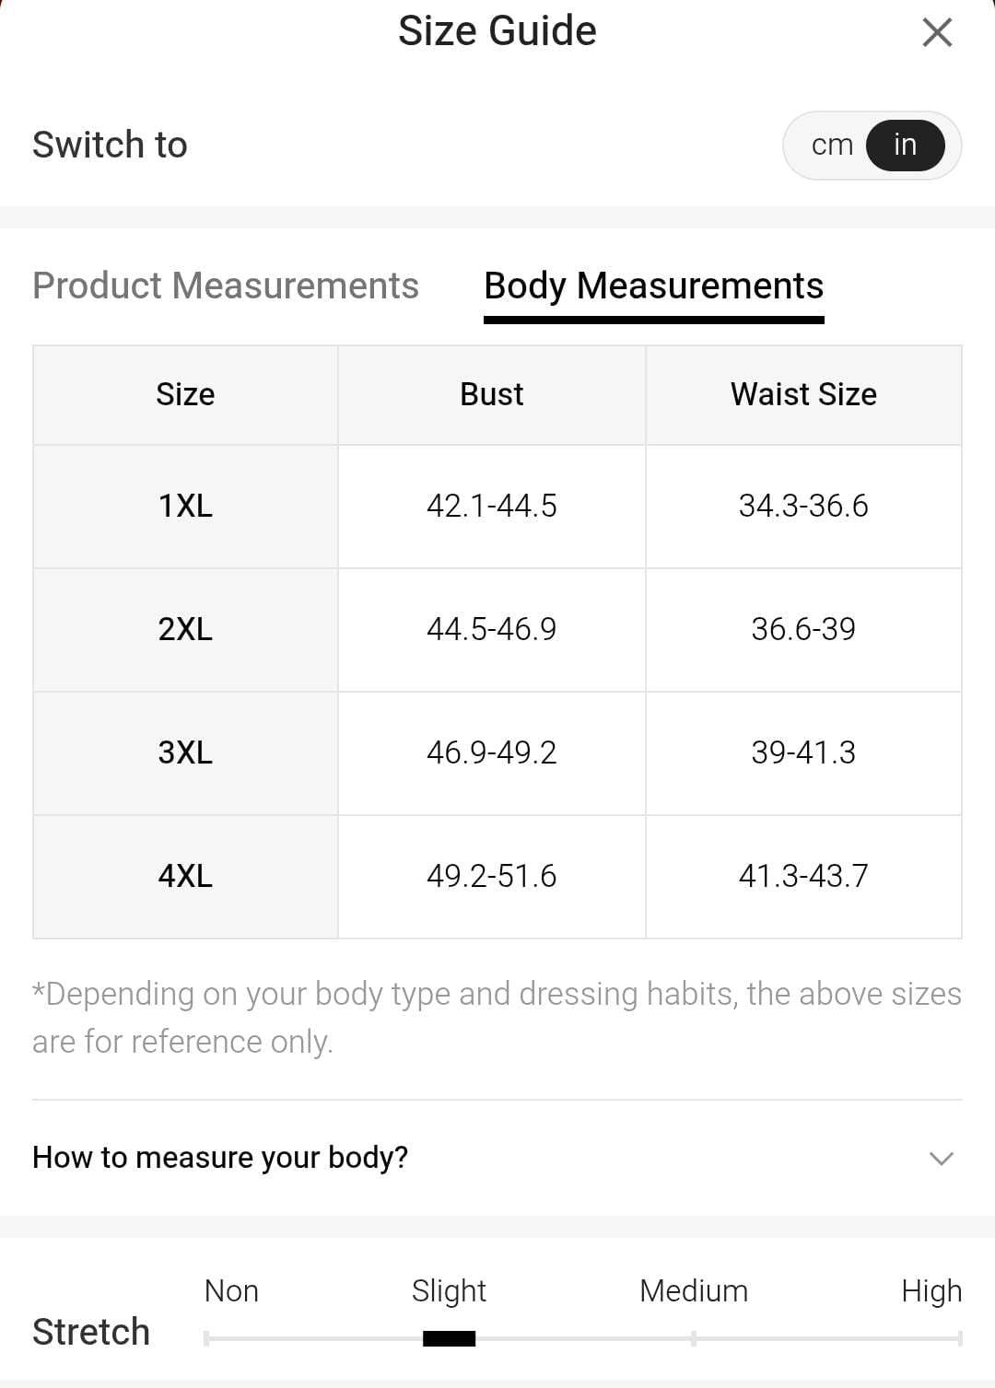Select the in unit option
Screen dimensions: 995x1388
click(x=905, y=146)
